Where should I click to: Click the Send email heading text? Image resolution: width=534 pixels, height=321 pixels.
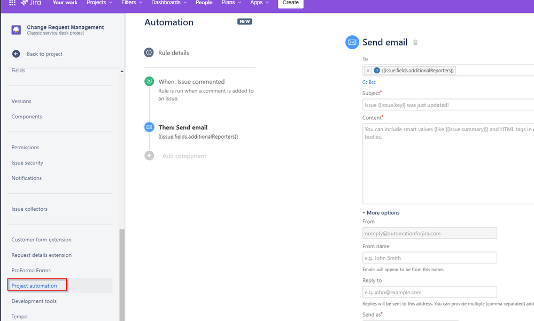(385, 42)
